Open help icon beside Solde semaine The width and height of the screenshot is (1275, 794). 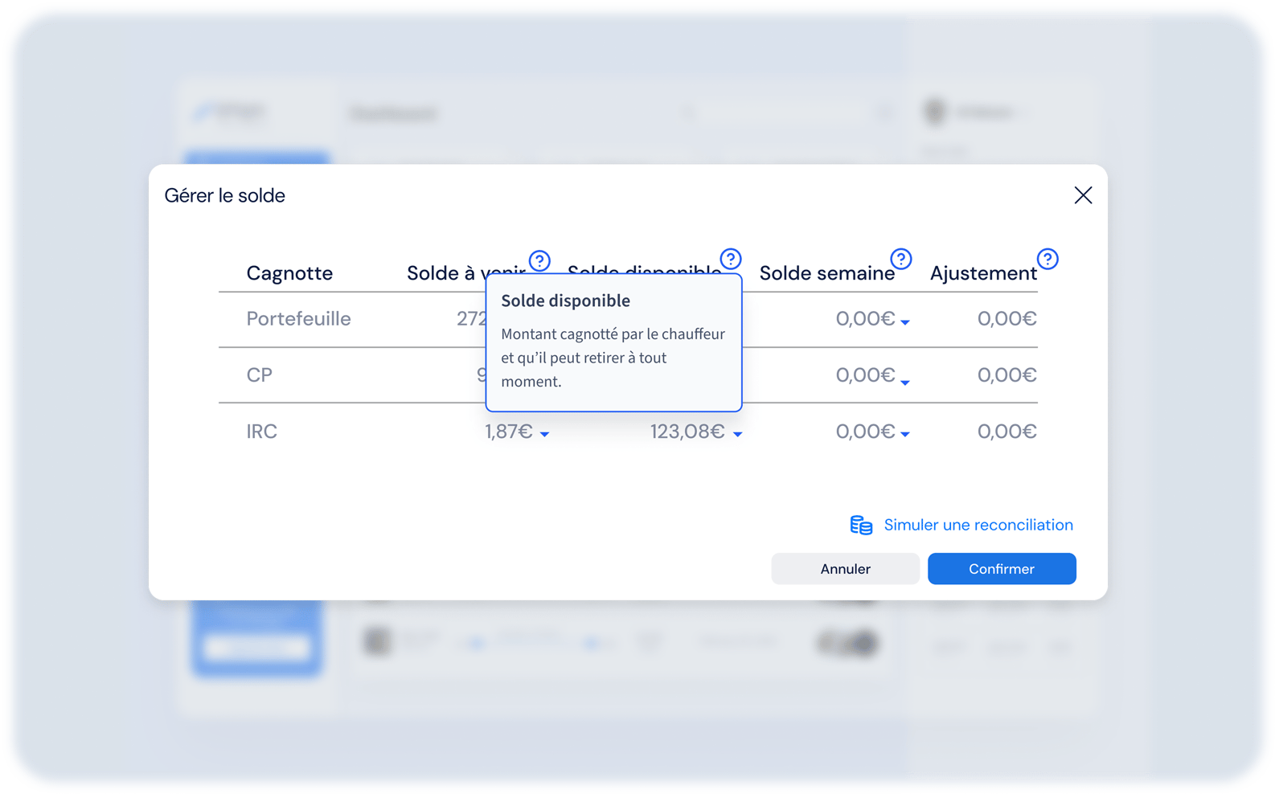[x=900, y=259]
